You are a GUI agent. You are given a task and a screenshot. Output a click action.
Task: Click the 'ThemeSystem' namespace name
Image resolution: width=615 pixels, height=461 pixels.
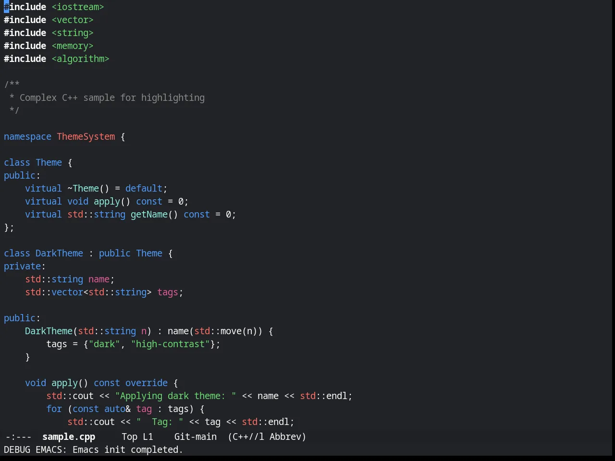tap(86, 136)
